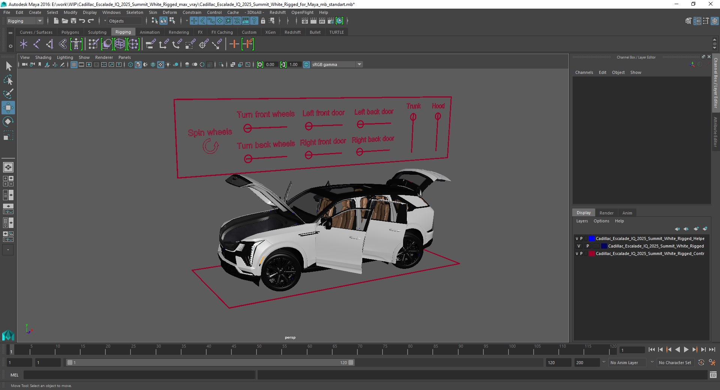Toggle visibility V of Rigged_Contr layer
This screenshot has width=720, height=390.
(x=577, y=253)
